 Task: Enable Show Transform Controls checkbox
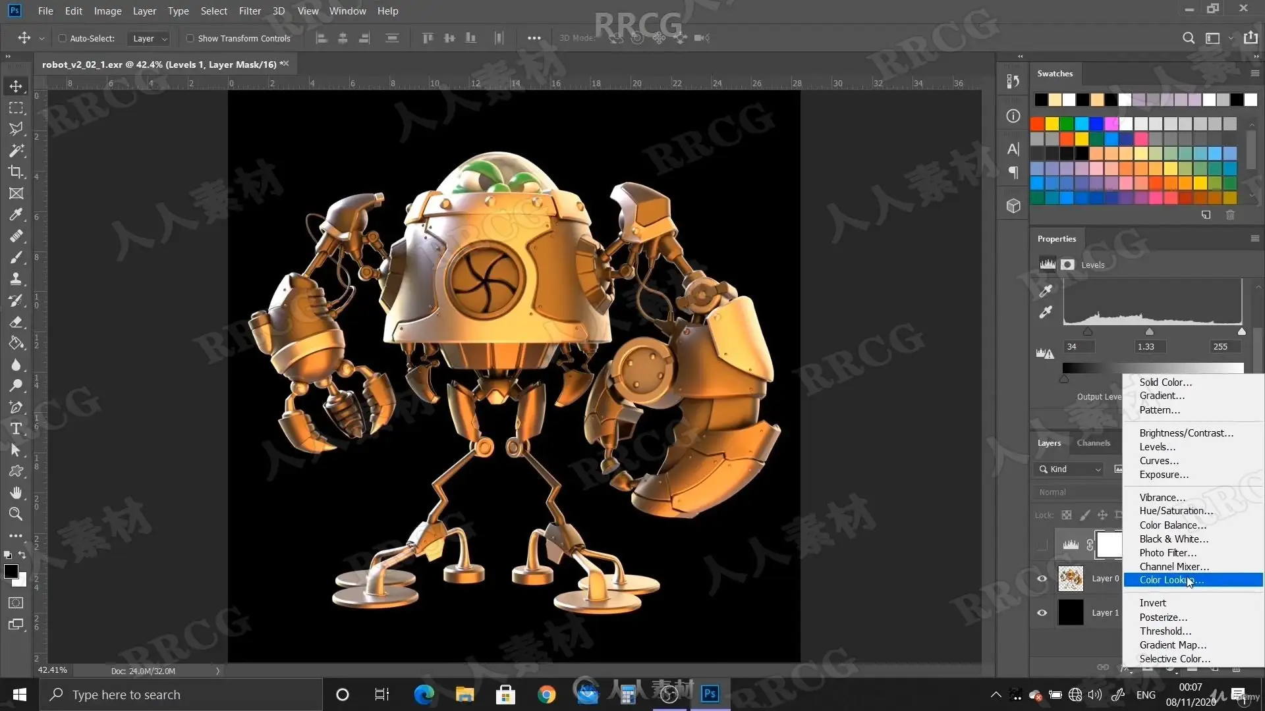pos(190,38)
